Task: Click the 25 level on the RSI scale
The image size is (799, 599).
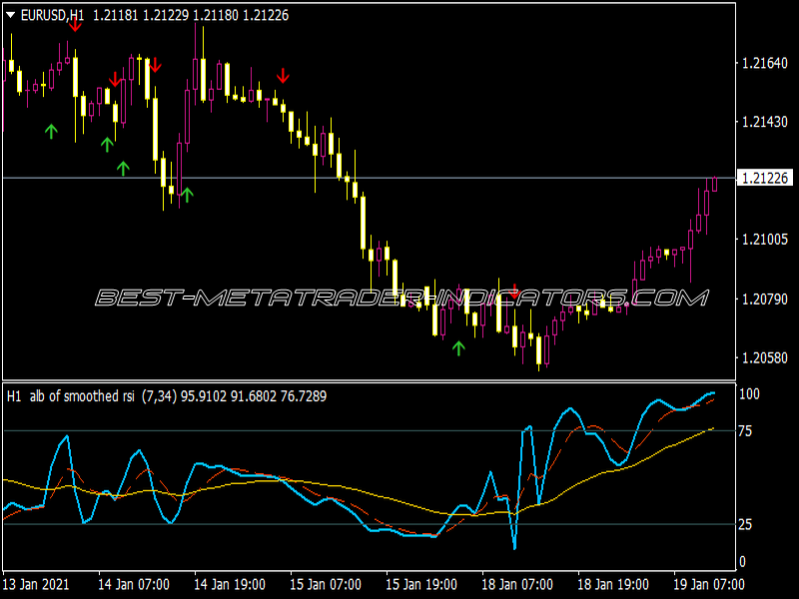Action: (x=745, y=524)
